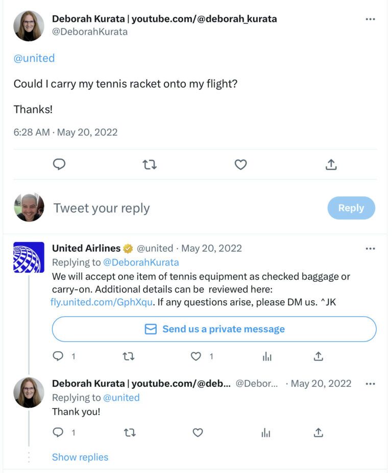Viewport: 392px width, 473px height.
Task: Expand thread with Show replies
Action: pyautogui.click(x=80, y=457)
